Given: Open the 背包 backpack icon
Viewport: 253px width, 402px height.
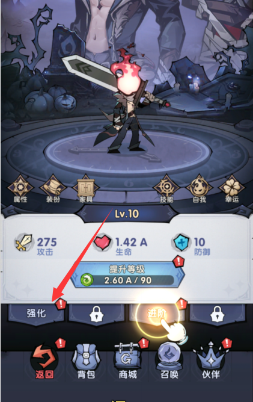Looking at the screenshot, I should (86, 362).
